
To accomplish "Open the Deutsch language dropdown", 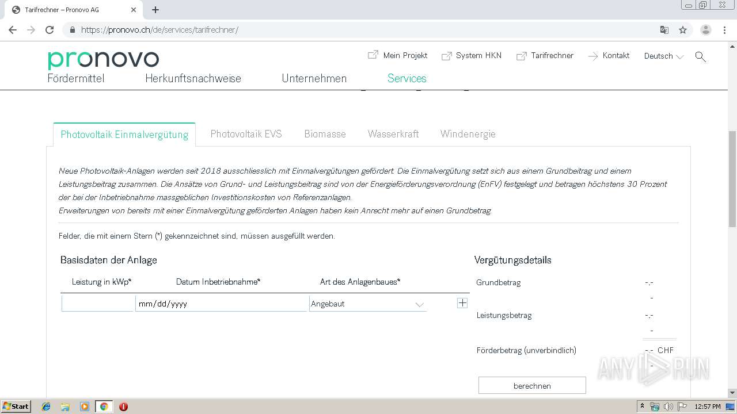I will pos(663,56).
